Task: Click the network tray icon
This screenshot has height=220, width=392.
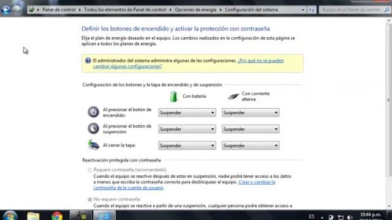Action: click(341, 218)
